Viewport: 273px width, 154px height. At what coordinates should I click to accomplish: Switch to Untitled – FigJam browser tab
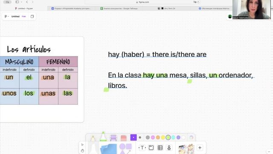click(x=24, y=9)
